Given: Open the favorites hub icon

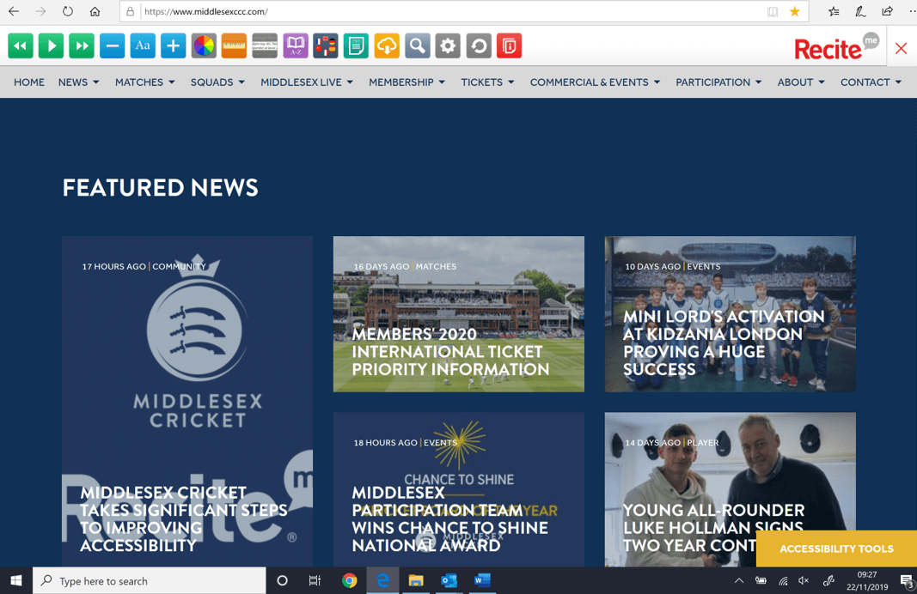Looking at the screenshot, I should [834, 12].
